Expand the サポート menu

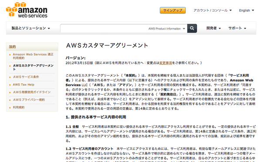tap(237, 28)
